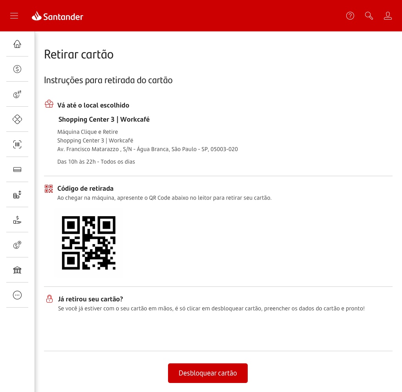Click the 'Retirar cartão' page title

pyautogui.click(x=79, y=54)
